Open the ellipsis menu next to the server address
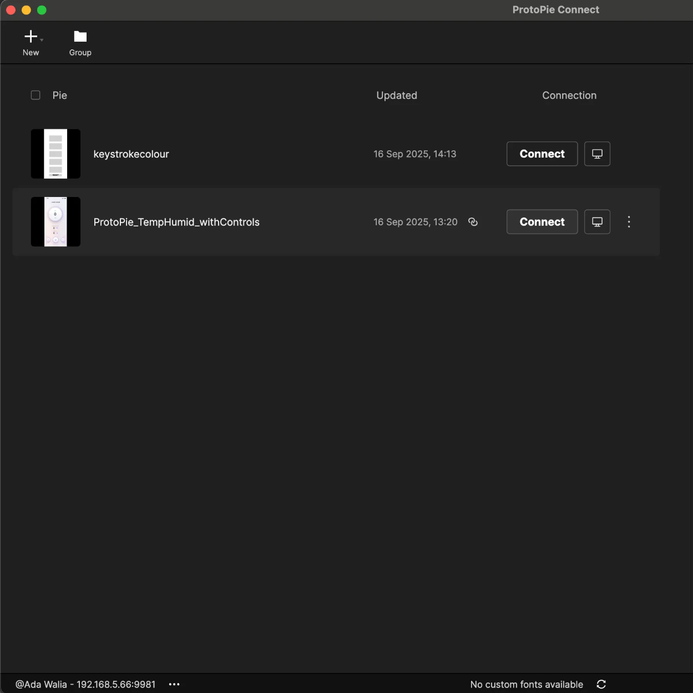Viewport: 693px width, 693px height. click(174, 684)
